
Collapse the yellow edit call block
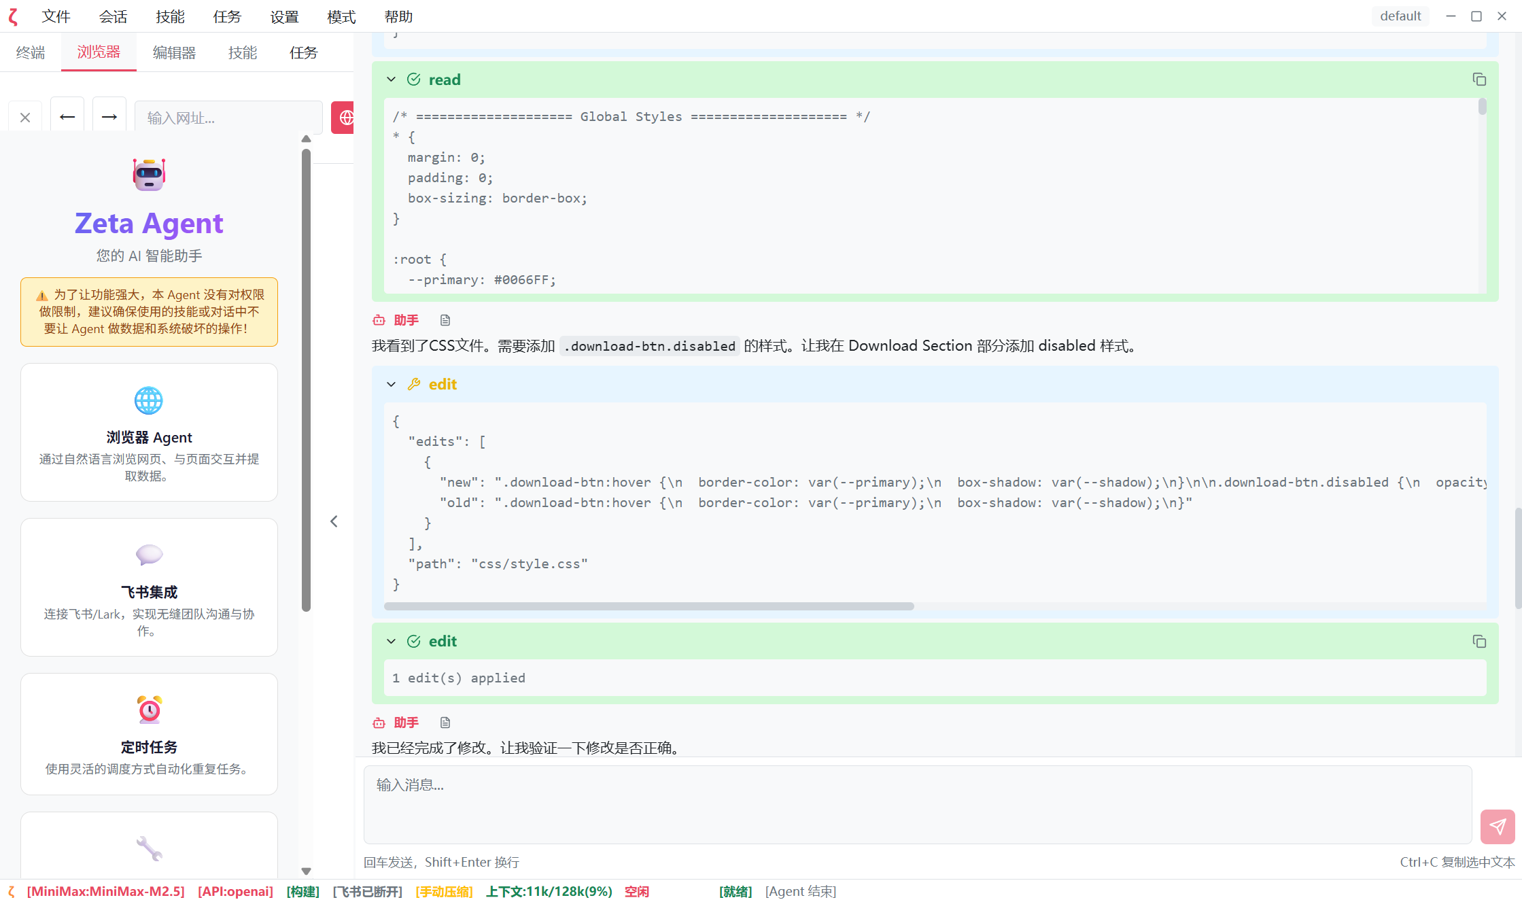[392, 384]
